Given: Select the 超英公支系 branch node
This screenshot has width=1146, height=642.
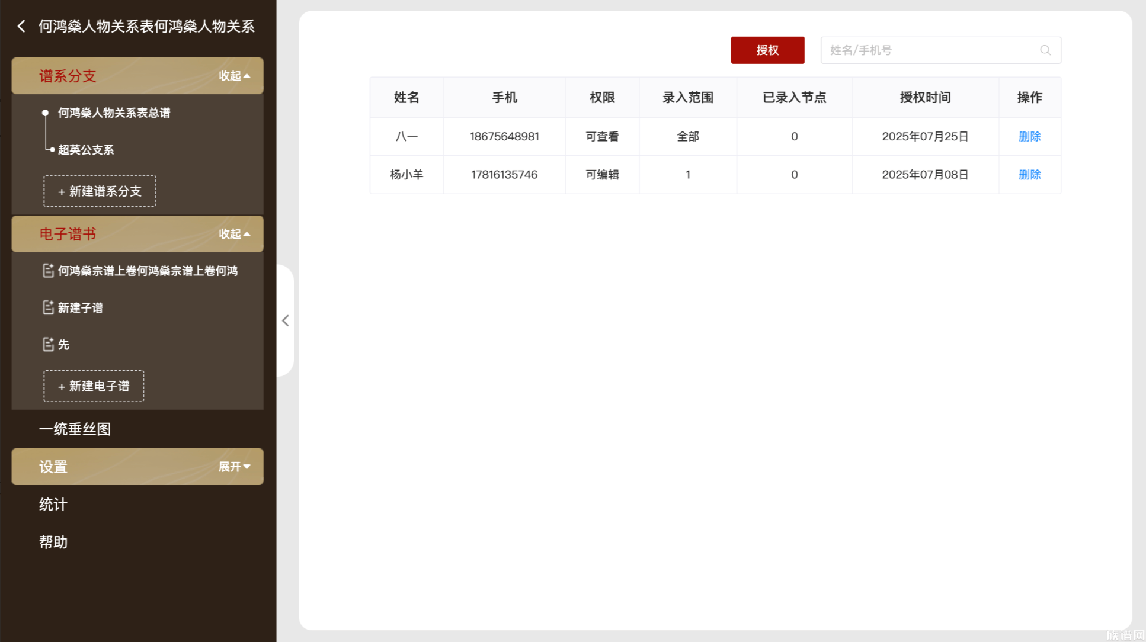Looking at the screenshot, I should click(x=85, y=150).
